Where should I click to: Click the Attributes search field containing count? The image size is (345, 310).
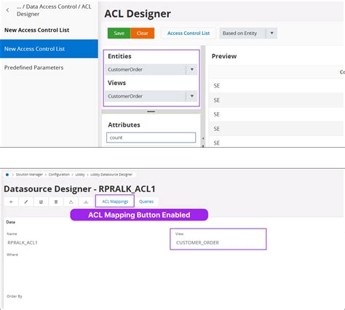(151, 138)
